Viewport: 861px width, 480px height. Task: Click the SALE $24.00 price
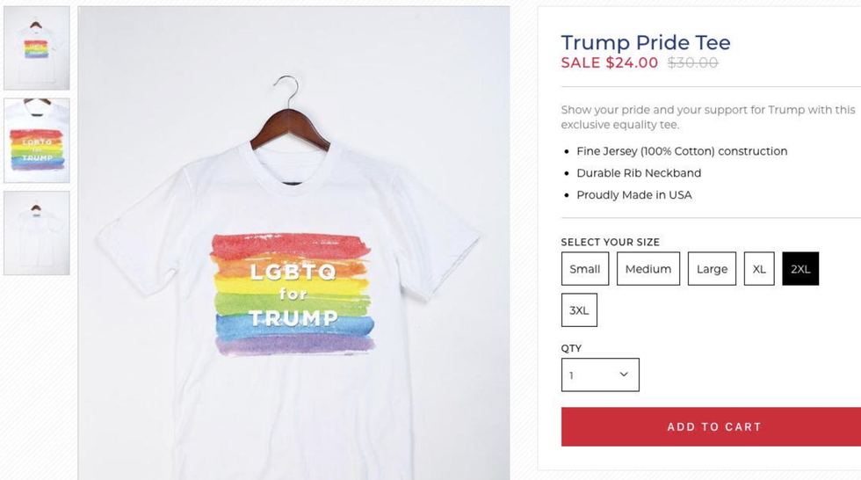click(610, 62)
